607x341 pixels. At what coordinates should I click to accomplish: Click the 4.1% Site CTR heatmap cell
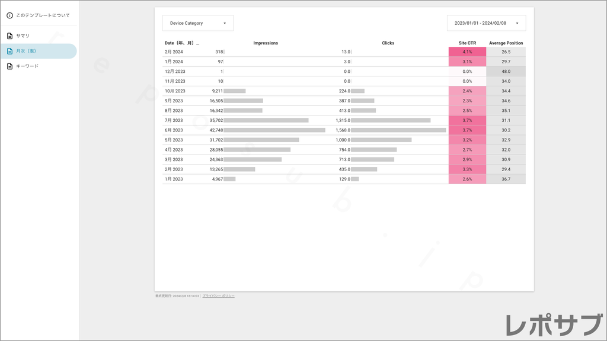coord(467,52)
